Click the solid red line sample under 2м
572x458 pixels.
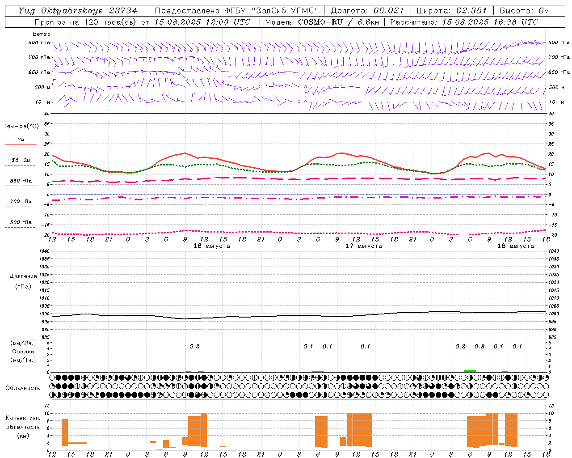click(x=21, y=145)
